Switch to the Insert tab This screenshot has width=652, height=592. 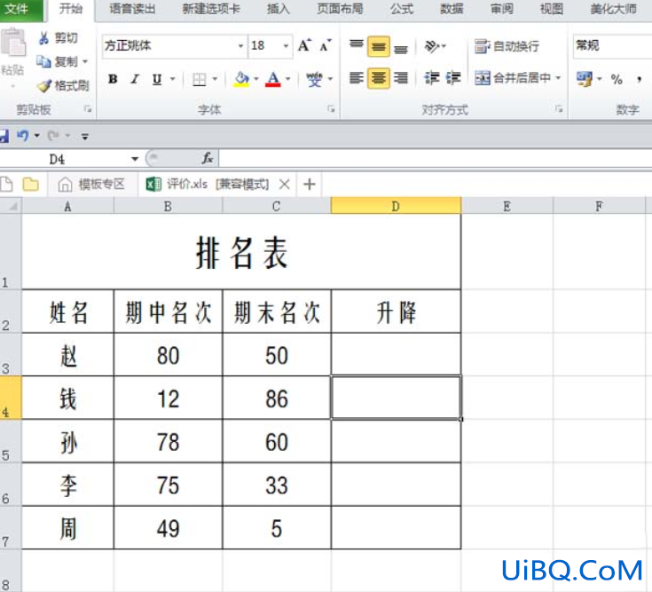click(x=278, y=9)
